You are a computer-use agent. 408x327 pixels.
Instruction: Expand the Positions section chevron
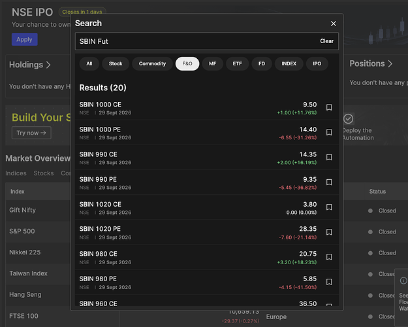(x=390, y=63)
